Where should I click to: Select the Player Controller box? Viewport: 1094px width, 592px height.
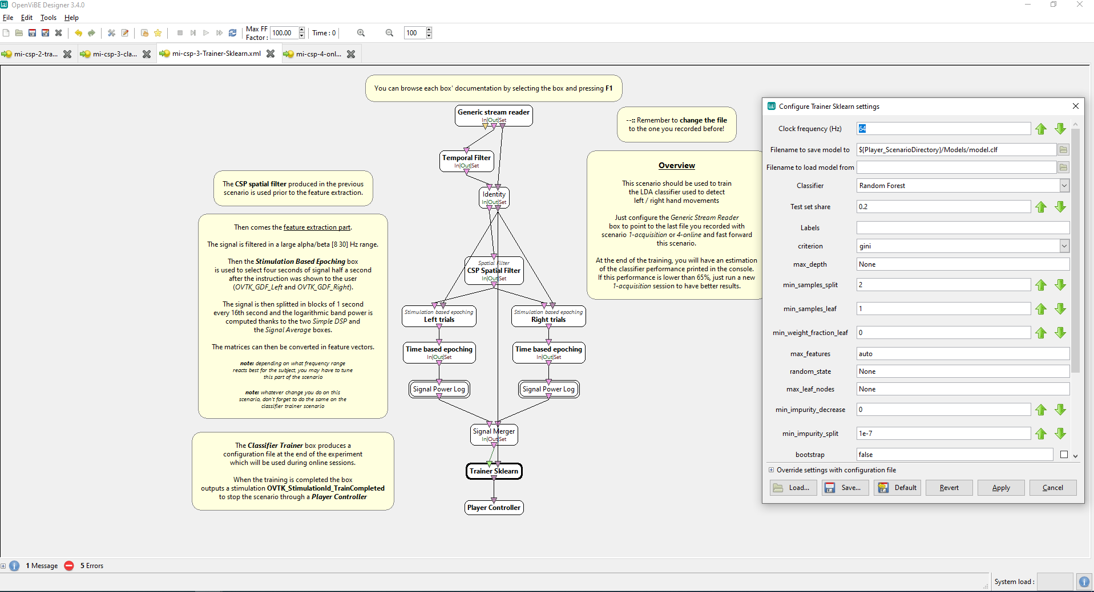tap(494, 508)
